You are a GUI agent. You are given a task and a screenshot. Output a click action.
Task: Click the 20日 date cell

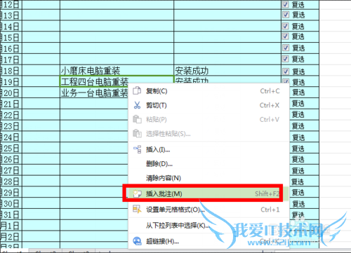pyautogui.click(x=11, y=93)
